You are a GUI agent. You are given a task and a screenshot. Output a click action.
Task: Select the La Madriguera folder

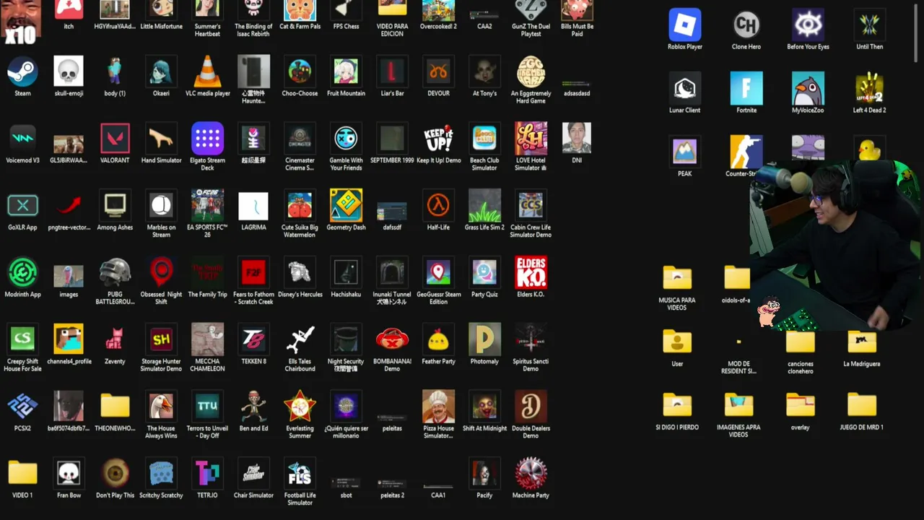pyautogui.click(x=862, y=342)
